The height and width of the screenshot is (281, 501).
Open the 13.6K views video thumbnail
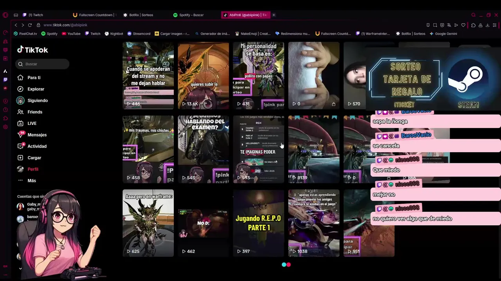coord(203,75)
